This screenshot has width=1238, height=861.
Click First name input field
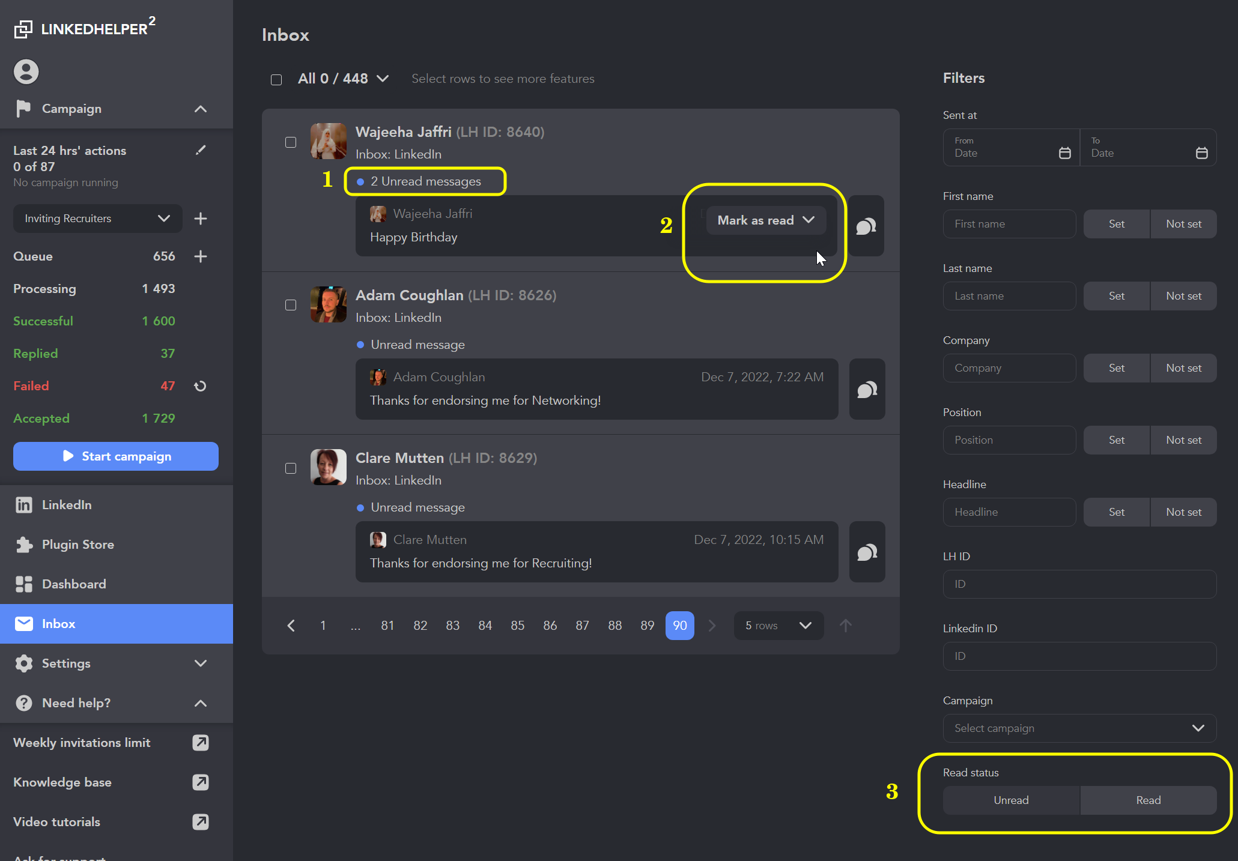pos(1009,224)
